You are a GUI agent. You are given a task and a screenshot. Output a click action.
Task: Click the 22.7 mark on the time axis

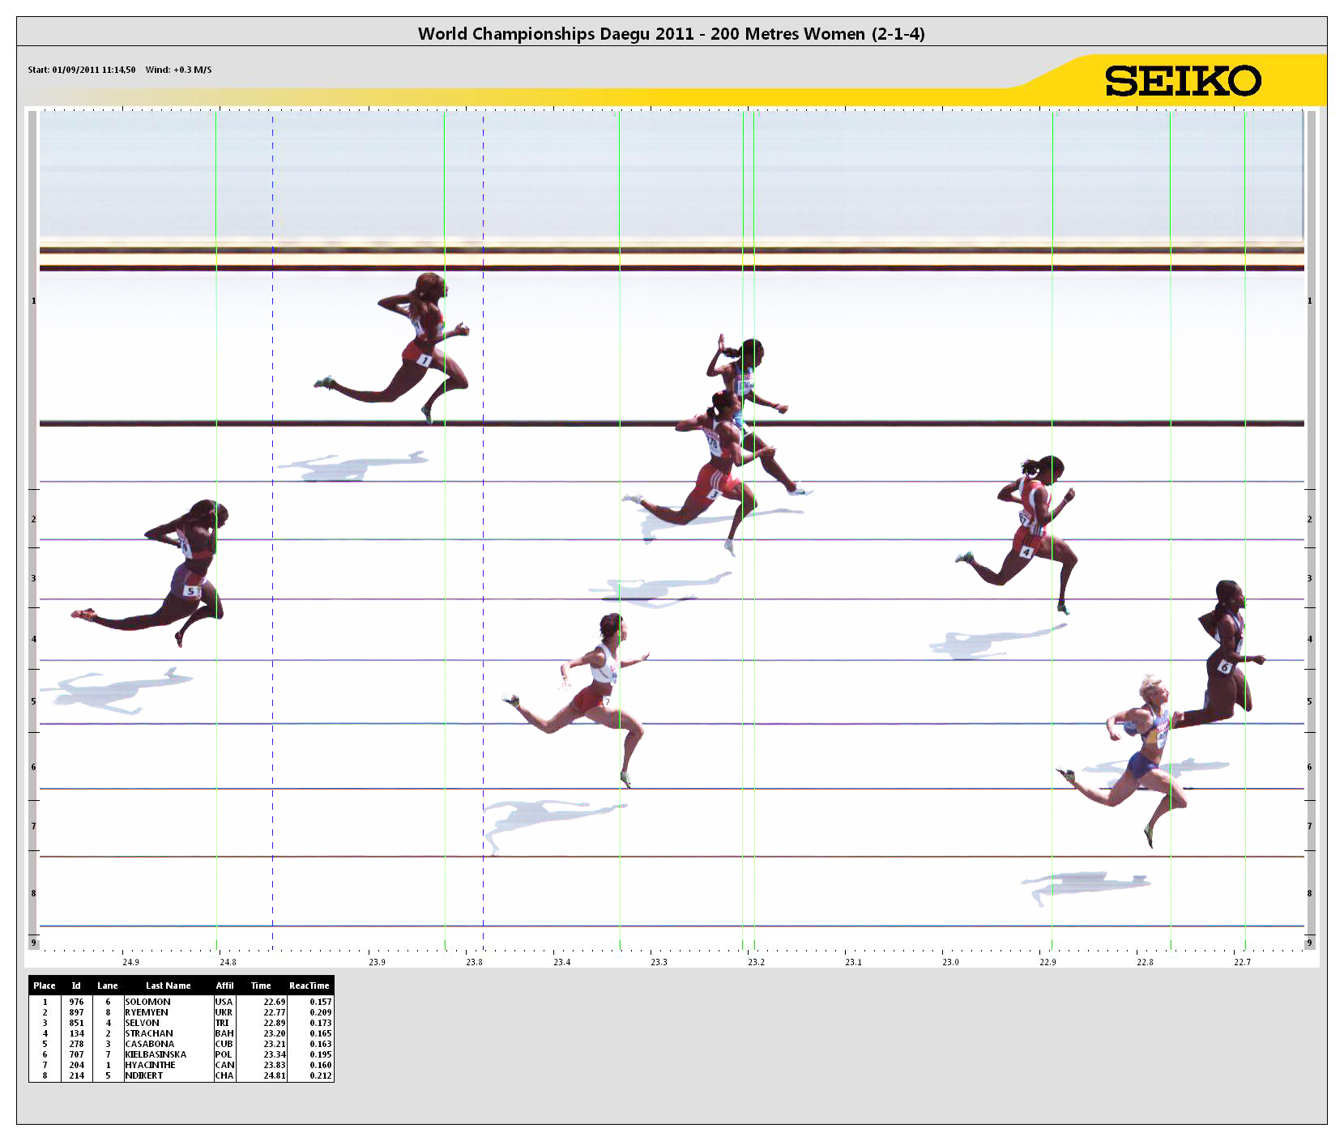[x=1242, y=962]
